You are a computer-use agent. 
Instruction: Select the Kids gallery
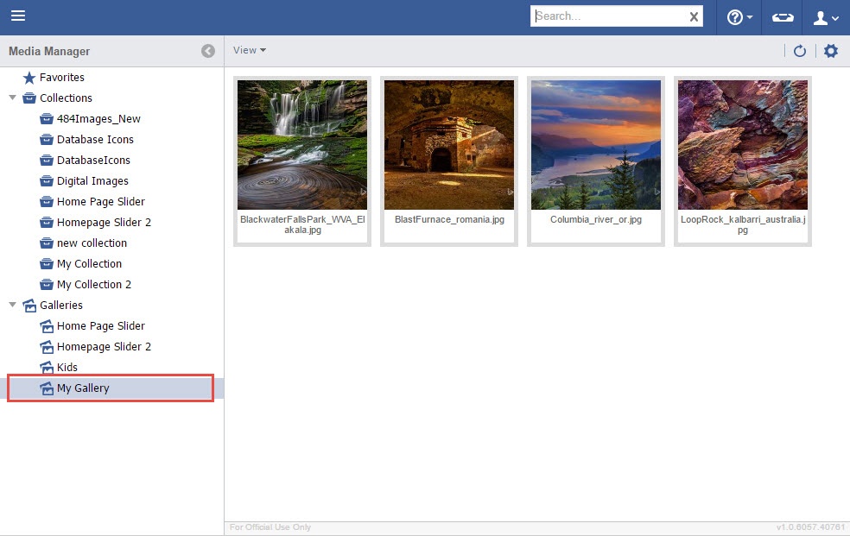67,368
